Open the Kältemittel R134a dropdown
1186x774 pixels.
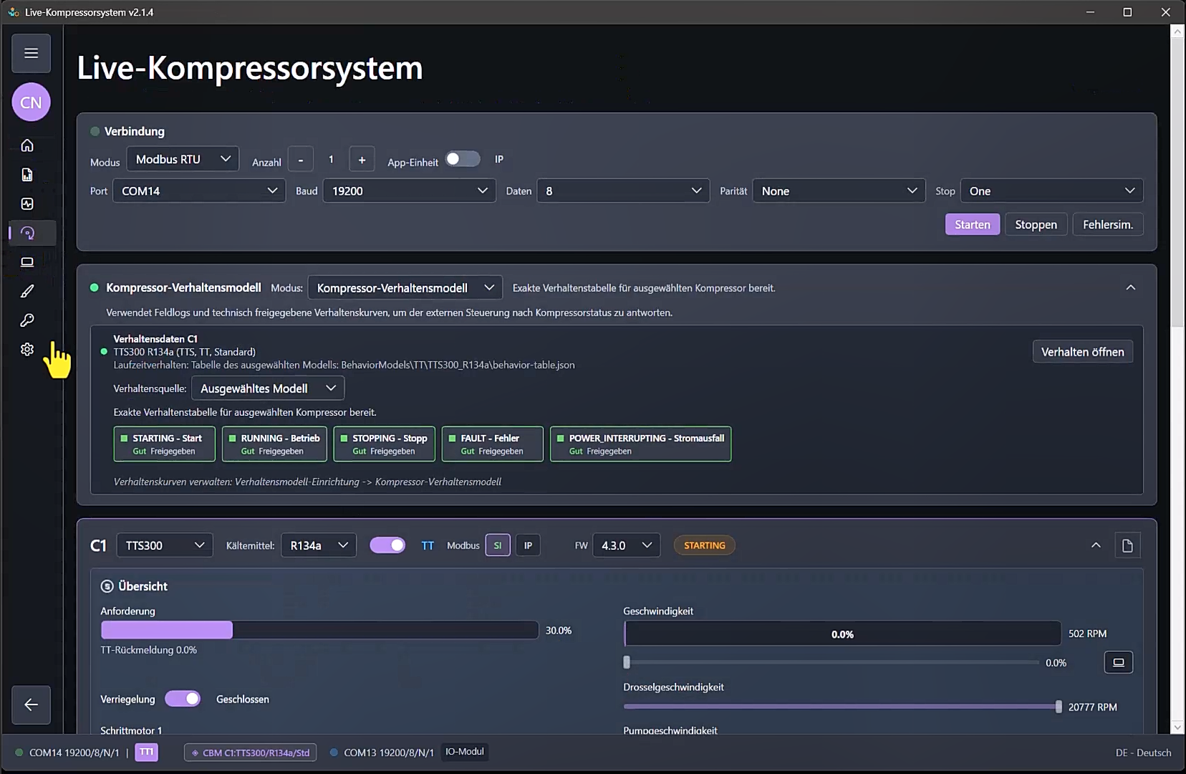tap(319, 545)
